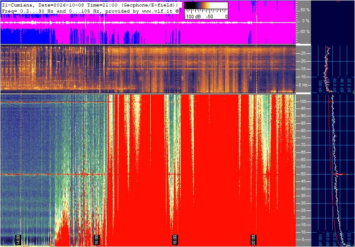Click the '-50 %' amplitude axis label

[x=304, y=32]
